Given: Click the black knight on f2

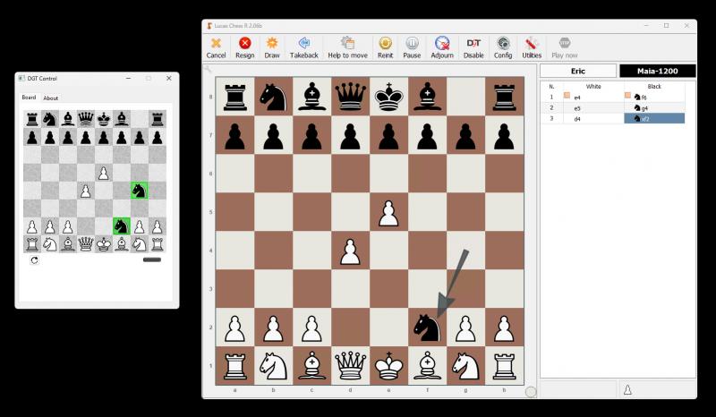Looking at the screenshot, I should point(427,327).
